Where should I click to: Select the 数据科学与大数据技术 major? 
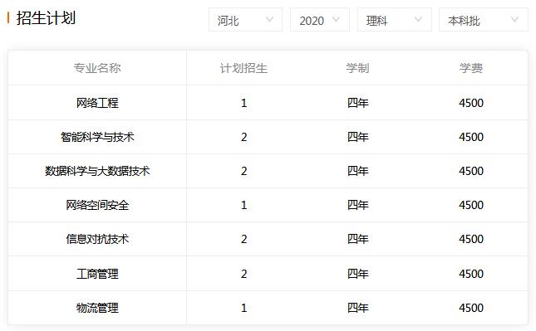click(97, 171)
